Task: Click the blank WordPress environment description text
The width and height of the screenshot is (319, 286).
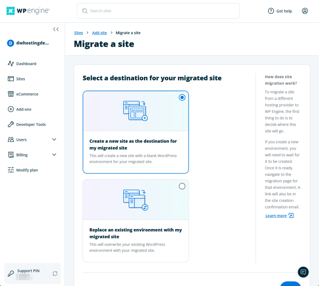Action: click(x=133, y=159)
